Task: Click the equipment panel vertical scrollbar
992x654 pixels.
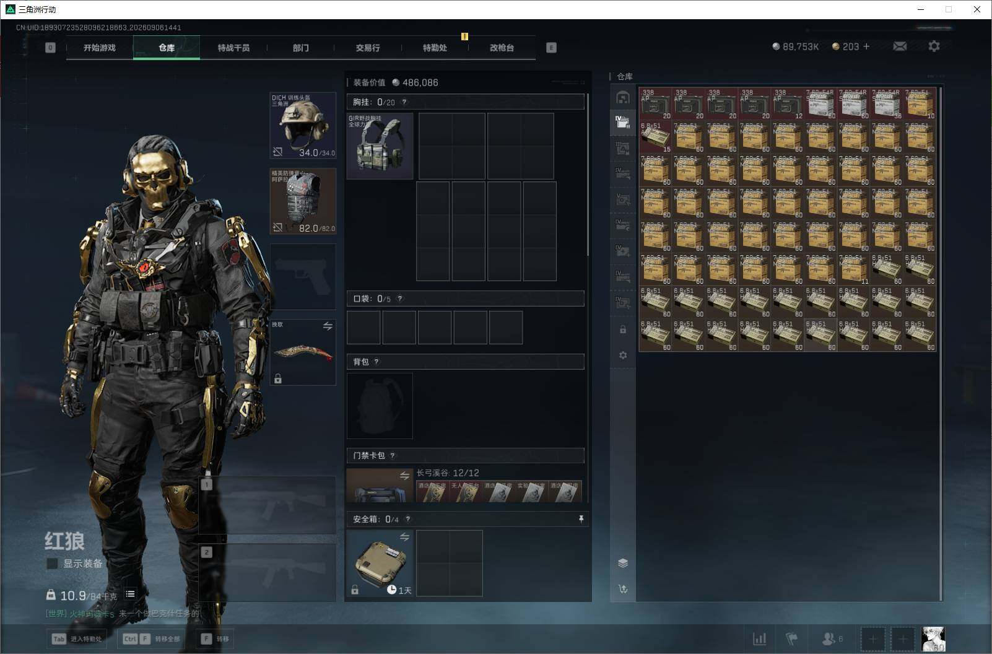Action: (x=588, y=175)
